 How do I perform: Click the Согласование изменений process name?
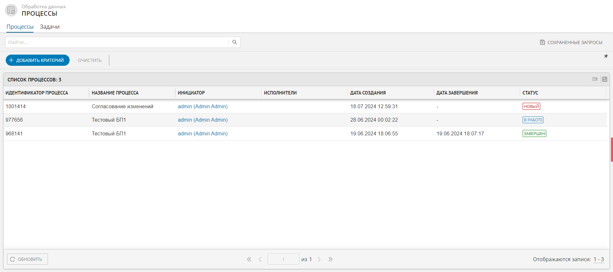tap(123, 106)
